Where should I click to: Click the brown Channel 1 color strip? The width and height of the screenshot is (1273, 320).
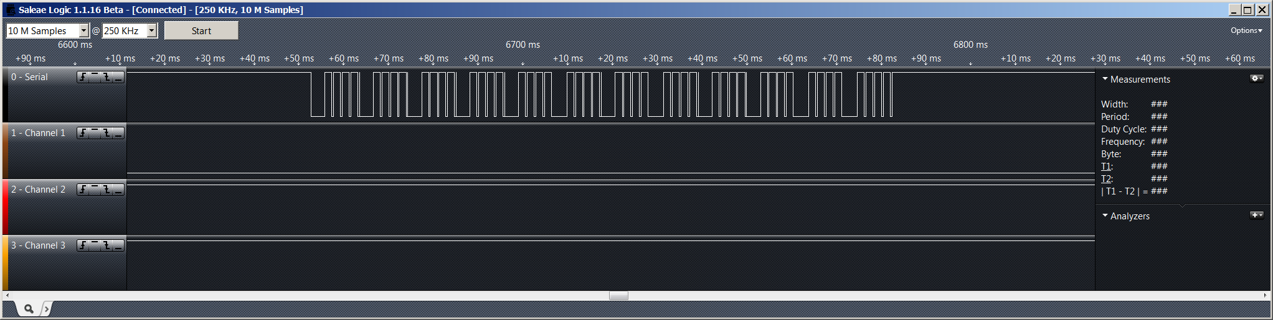coord(5,151)
